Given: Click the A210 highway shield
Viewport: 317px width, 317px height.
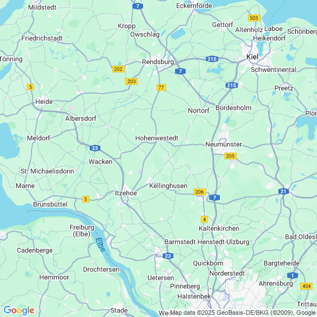Looking at the screenshot, I should click(x=212, y=59).
